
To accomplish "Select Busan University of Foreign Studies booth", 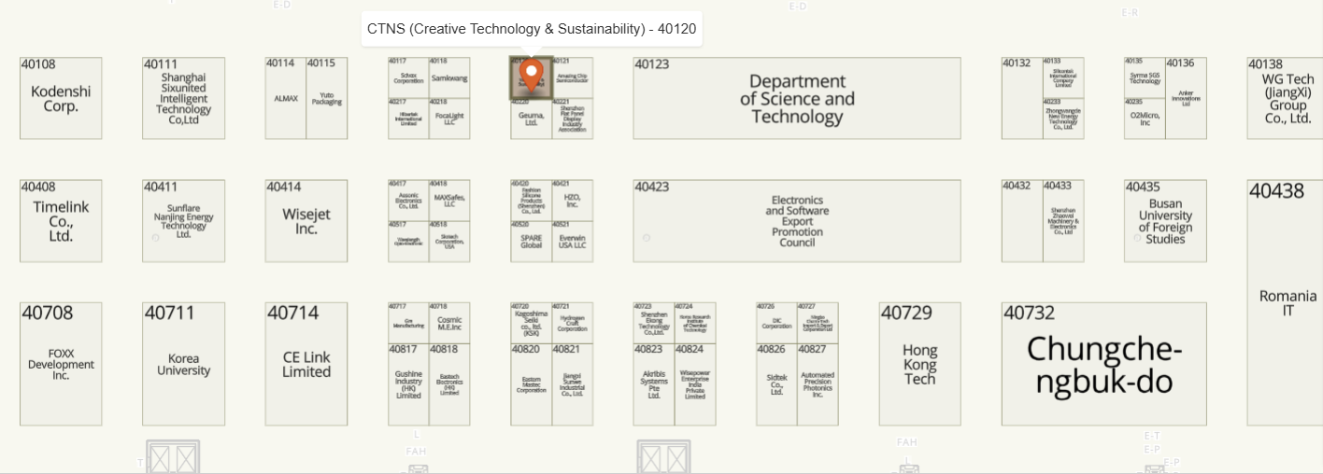I will coord(1165,221).
